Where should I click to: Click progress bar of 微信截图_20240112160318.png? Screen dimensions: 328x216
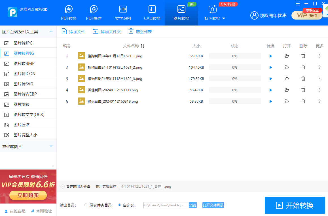coord(235,101)
